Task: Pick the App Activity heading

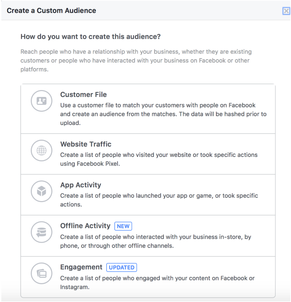Action: [x=81, y=185]
